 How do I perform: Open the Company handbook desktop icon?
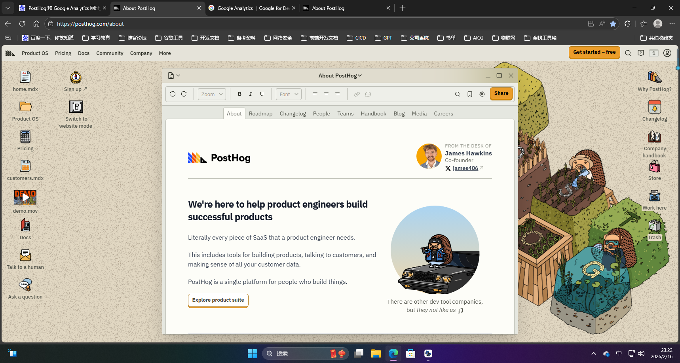pyautogui.click(x=654, y=144)
